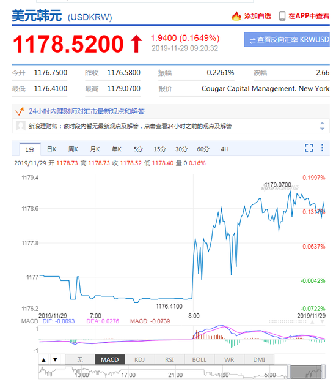Viewport: 336px width, 382px height.
Task: Switch to the 60分 chart tab
Action: (x=203, y=149)
